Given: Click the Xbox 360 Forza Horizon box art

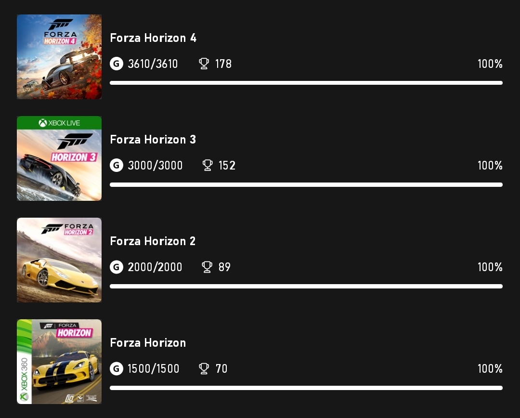Looking at the screenshot, I should (x=59, y=362).
